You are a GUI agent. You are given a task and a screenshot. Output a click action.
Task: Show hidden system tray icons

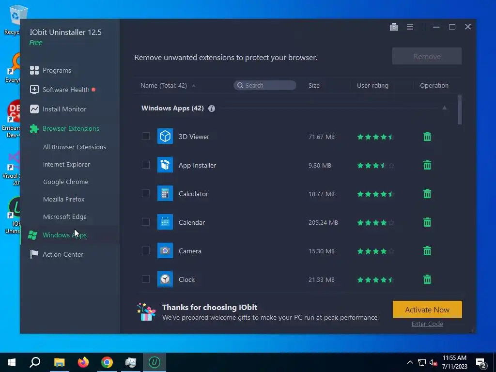410,362
